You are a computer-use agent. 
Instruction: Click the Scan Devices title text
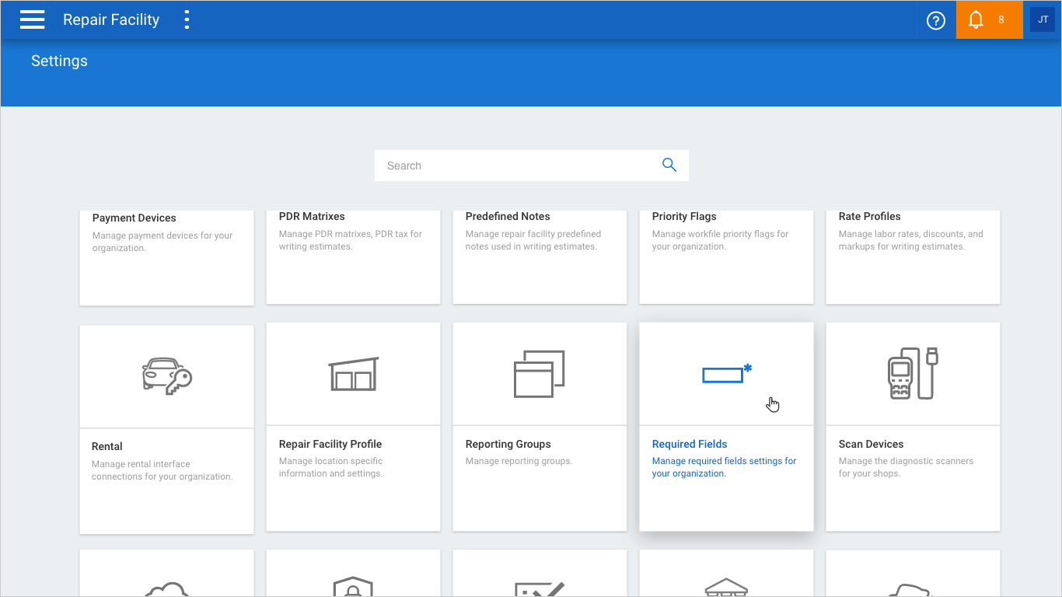coord(871,444)
